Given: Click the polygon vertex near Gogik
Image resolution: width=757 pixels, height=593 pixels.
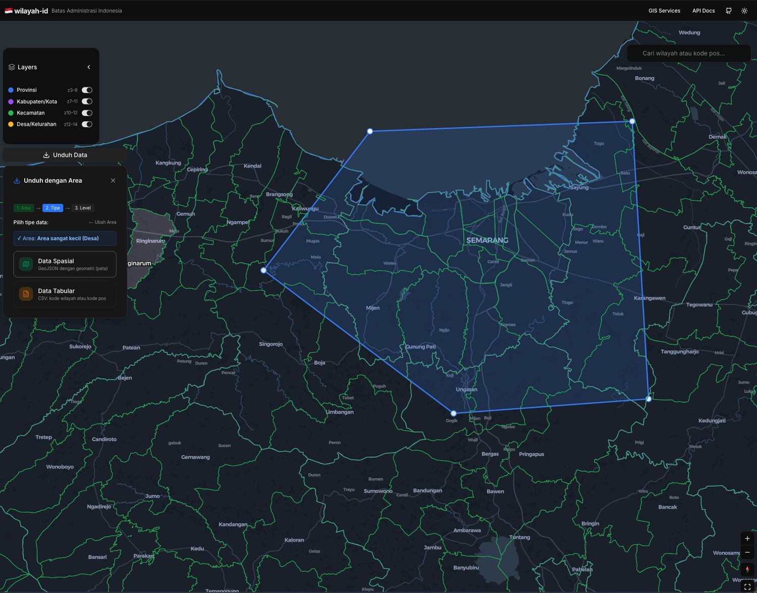Looking at the screenshot, I should click(453, 413).
